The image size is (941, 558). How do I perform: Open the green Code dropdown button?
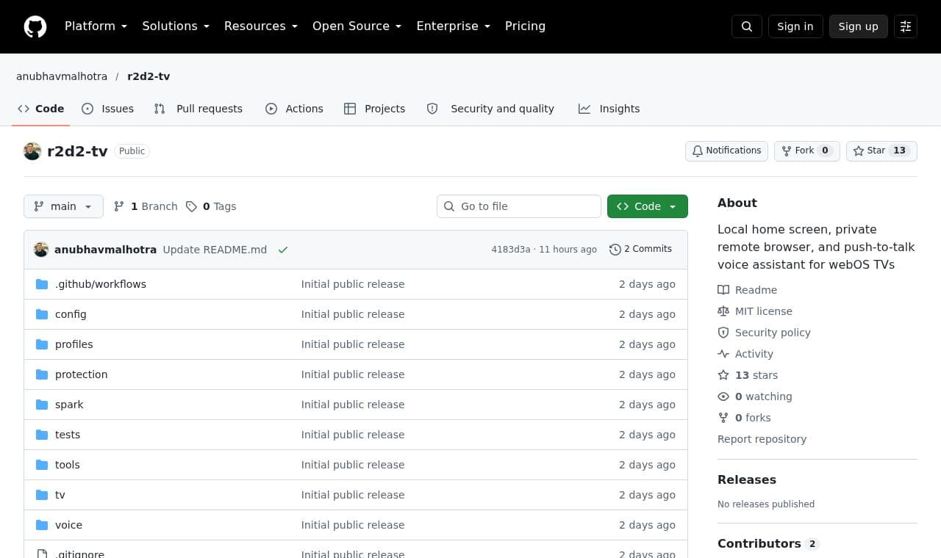click(648, 206)
